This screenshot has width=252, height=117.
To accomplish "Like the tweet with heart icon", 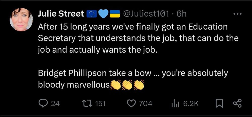I will (x=132, y=103).
